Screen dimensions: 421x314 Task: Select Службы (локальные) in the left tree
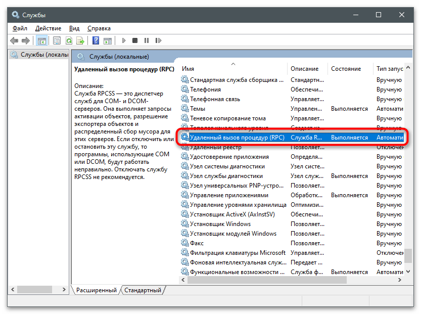[40, 55]
